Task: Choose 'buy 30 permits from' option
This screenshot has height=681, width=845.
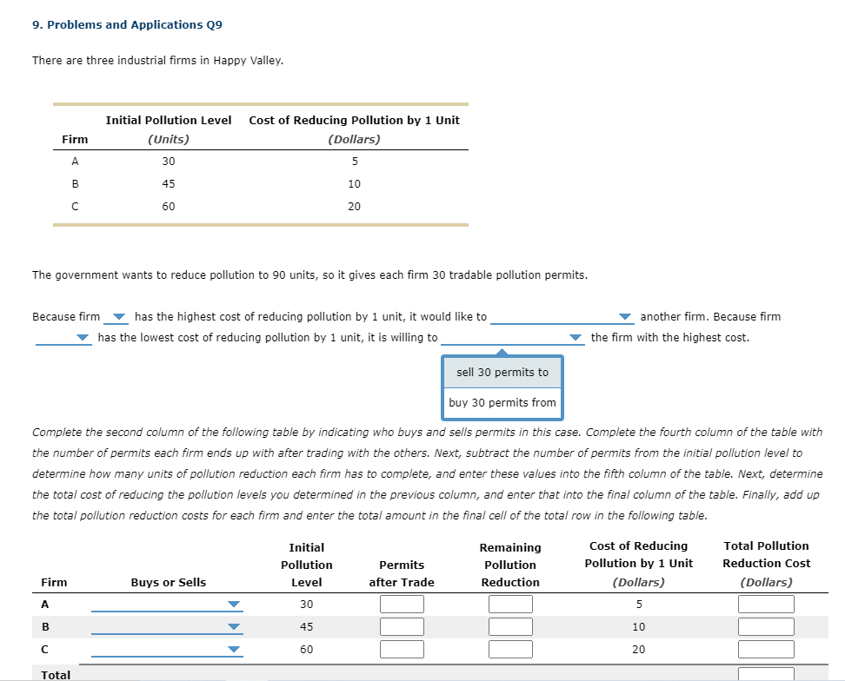Action: [502, 403]
